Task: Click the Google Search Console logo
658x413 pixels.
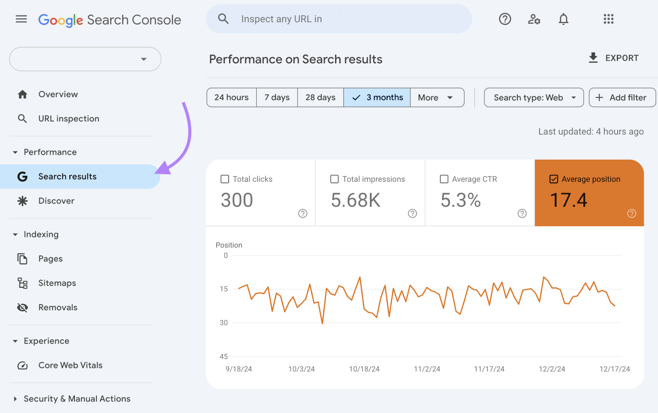Action: pyautogui.click(x=109, y=20)
